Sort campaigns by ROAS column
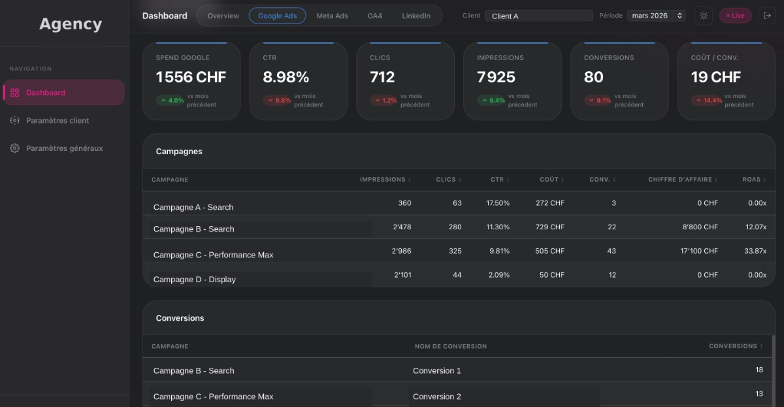 [x=755, y=180]
